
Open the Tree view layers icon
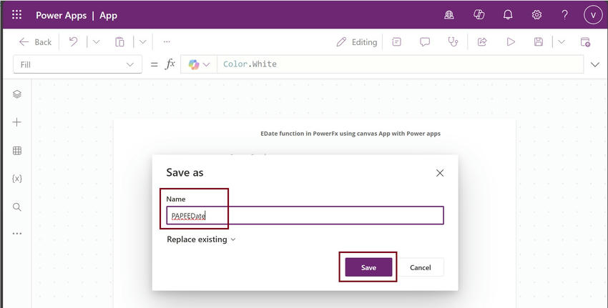[17, 94]
